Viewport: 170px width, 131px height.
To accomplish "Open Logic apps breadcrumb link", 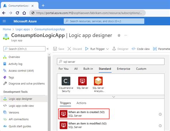I will pyautogui.click(x=23, y=29).
